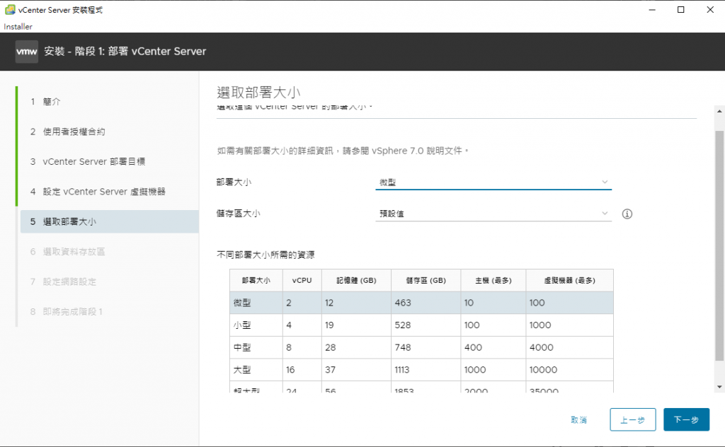Click storage value 748
Image resolution: width=725 pixels, height=447 pixels.
click(403, 347)
